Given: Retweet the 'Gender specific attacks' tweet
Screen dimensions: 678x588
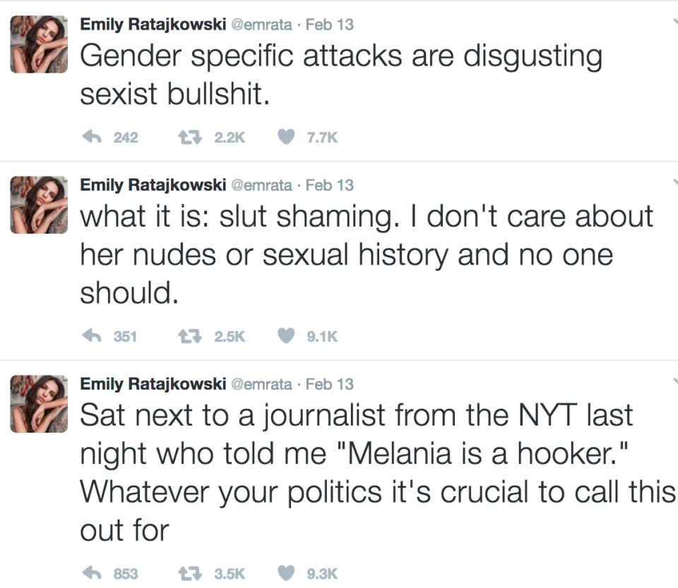Looking at the screenshot, I should pyautogui.click(x=190, y=137).
